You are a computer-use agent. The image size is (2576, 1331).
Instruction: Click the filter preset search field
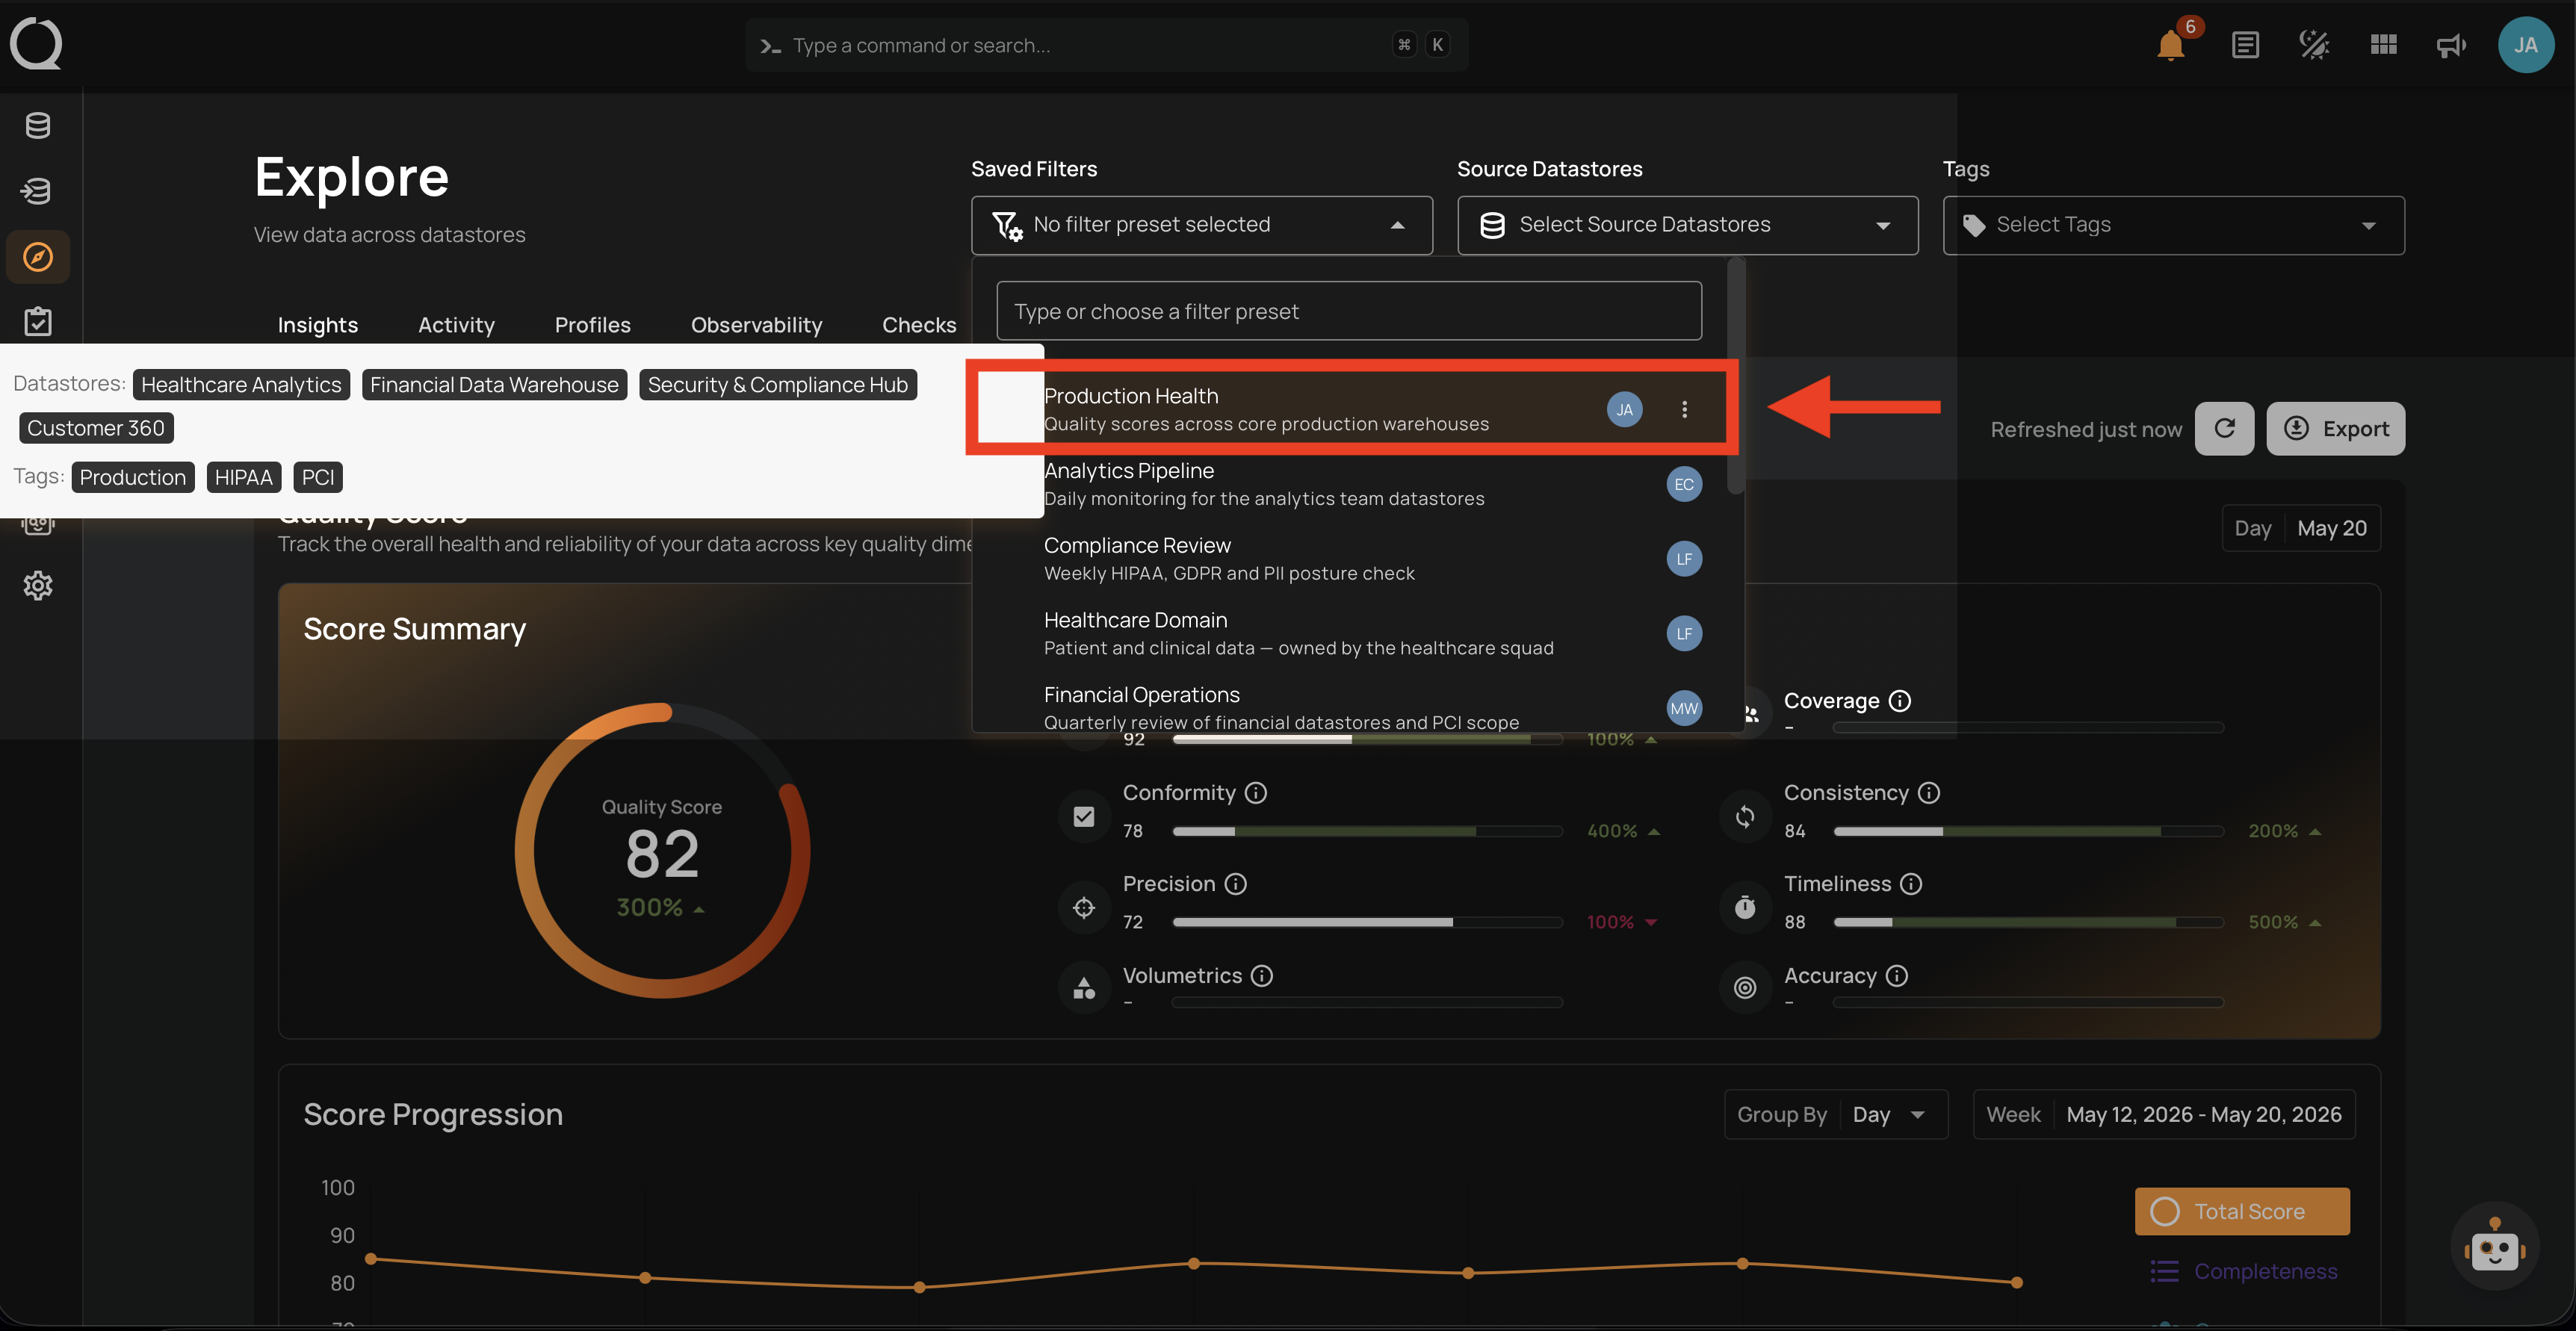tap(1349, 311)
